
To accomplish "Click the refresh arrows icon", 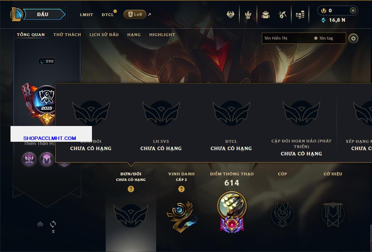I will [53, 224].
